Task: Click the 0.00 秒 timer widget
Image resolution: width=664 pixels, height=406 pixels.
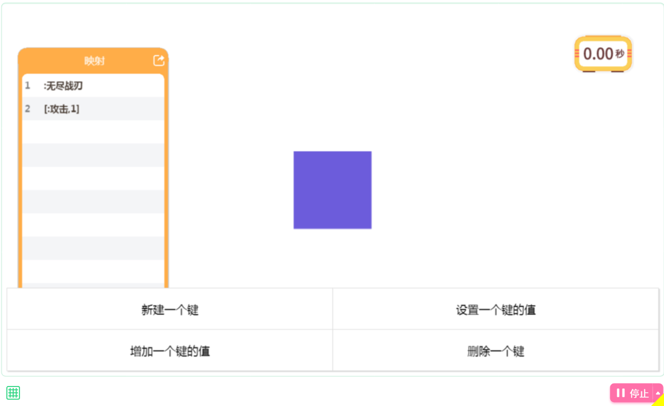Action: tap(603, 54)
